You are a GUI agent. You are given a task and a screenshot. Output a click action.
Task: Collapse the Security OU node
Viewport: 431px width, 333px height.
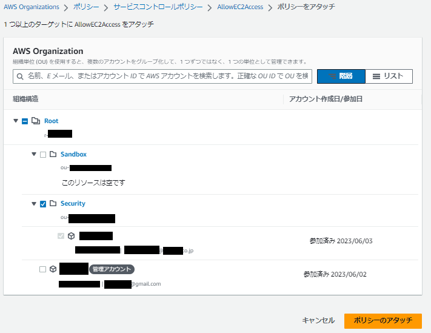[34, 204]
